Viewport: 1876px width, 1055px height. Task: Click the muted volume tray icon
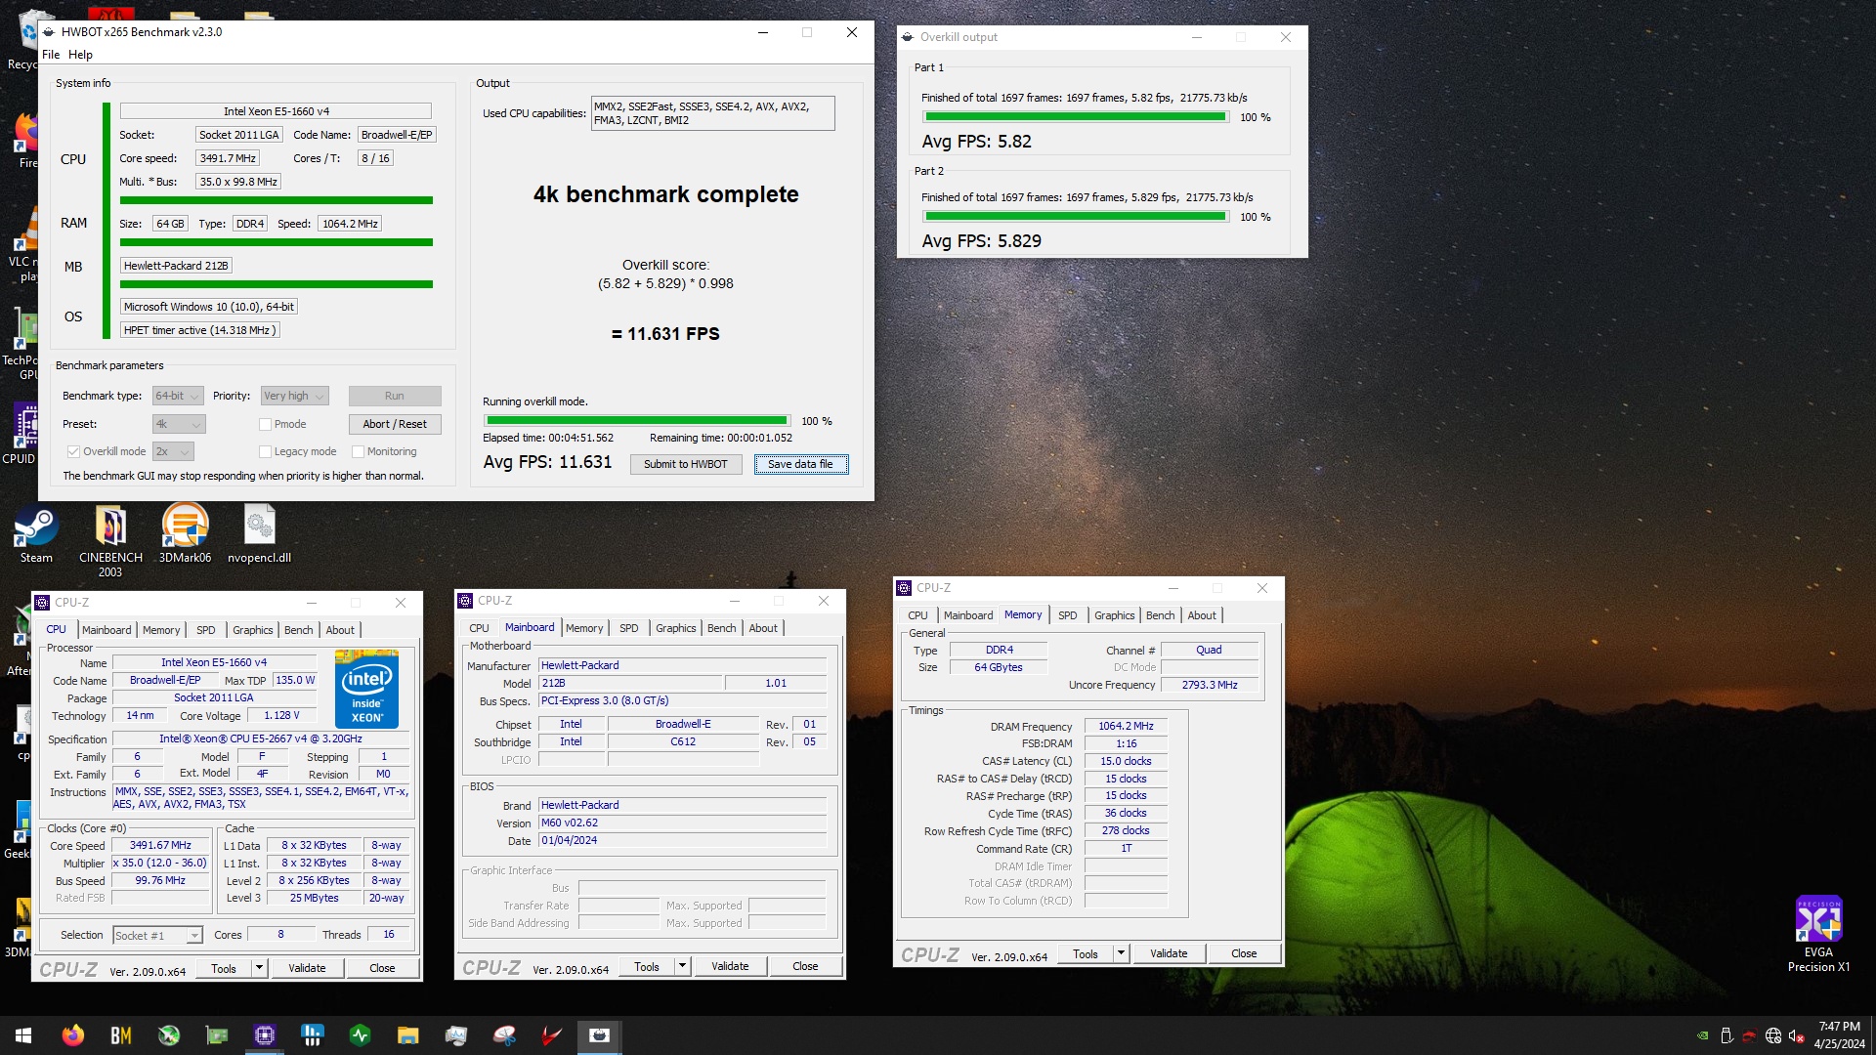(x=1796, y=1036)
